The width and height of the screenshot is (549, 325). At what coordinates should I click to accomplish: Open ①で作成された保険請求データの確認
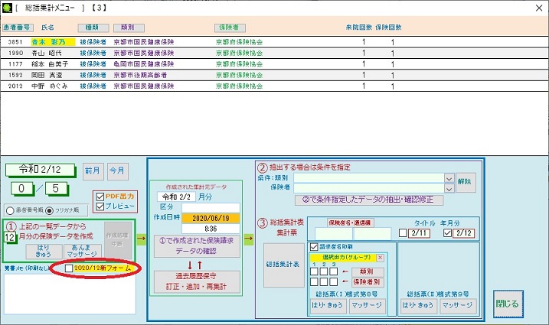[196, 246]
